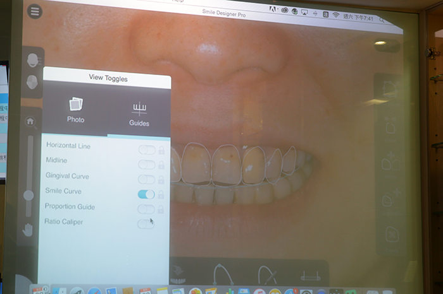Click the delete tooth X icon in right panel

[x=392, y=234]
